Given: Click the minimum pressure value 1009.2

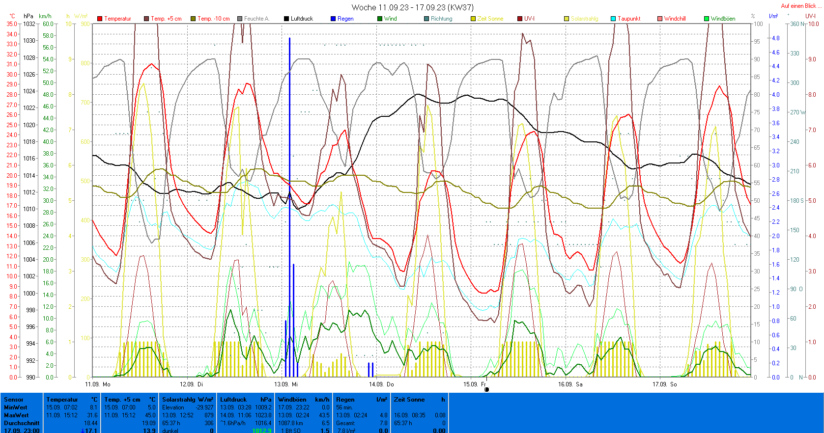Looking at the screenshot, I should [x=263, y=407].
